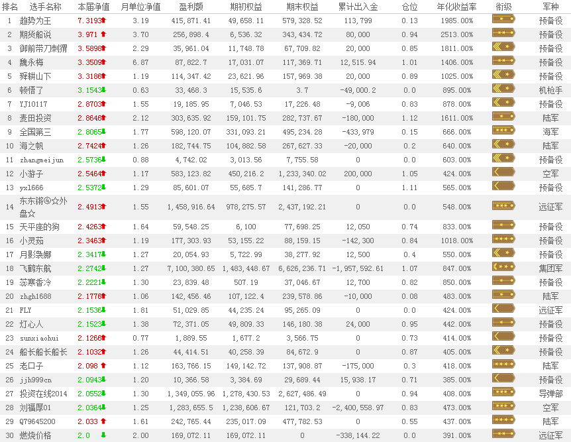Image resolution: width=571 pixels, height=442 pixels.
Task: Sort by 年化收益率 column header
Action: pos(456,7)
